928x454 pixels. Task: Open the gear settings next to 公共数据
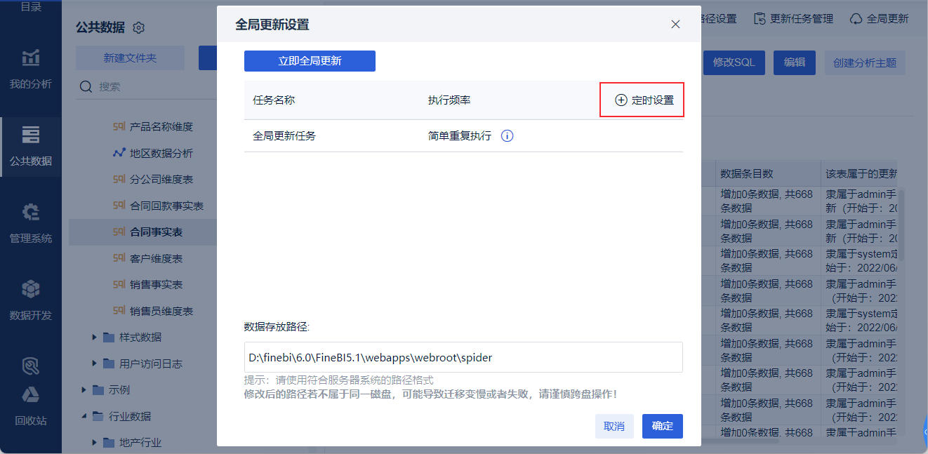click(138, 28)
